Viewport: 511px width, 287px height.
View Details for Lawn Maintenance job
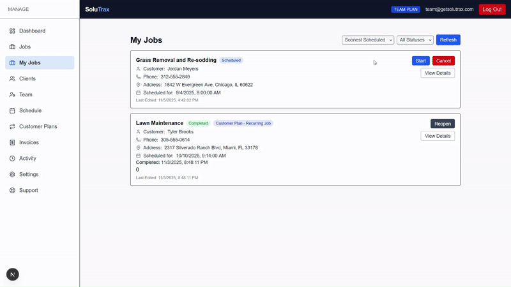coord(438,136)
